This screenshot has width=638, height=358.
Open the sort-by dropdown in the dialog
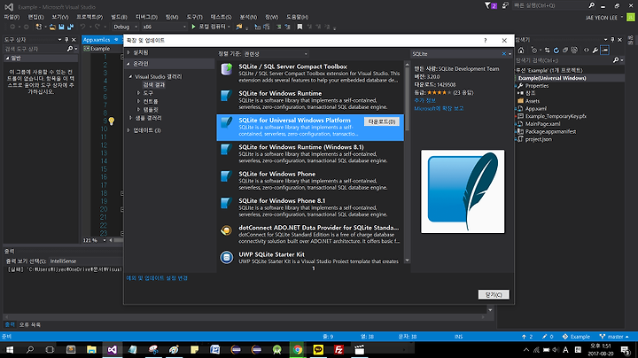coord(276,54)
